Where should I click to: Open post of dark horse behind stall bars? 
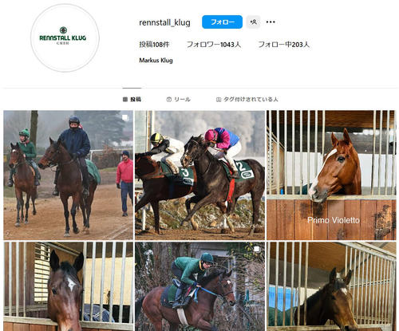pos(68,286)
